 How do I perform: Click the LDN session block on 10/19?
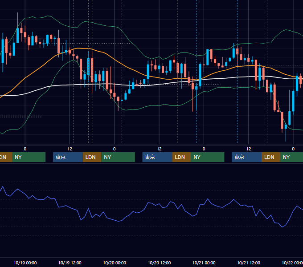(92, 157)
